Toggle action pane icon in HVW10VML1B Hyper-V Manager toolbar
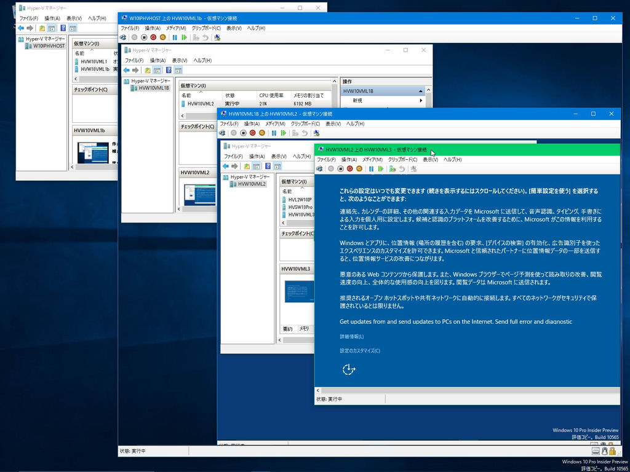Viewport: 630px width, 472px height. click(178, 70)
